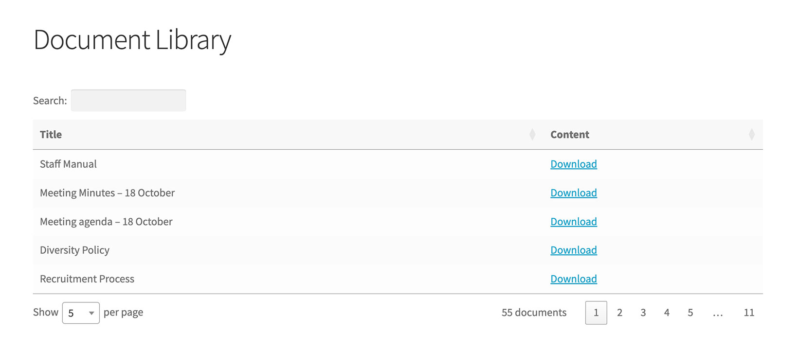Sort the table using the Title column arrow
798x351 pixels.
[x=533, y=134]
